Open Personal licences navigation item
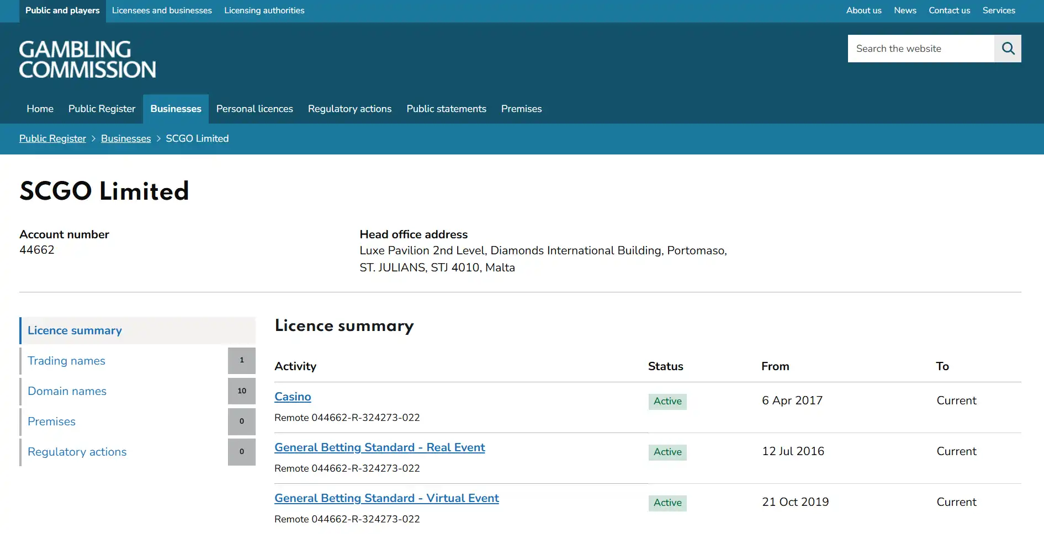The width and height of the screenshot is (1044, 534). [255, 109]
